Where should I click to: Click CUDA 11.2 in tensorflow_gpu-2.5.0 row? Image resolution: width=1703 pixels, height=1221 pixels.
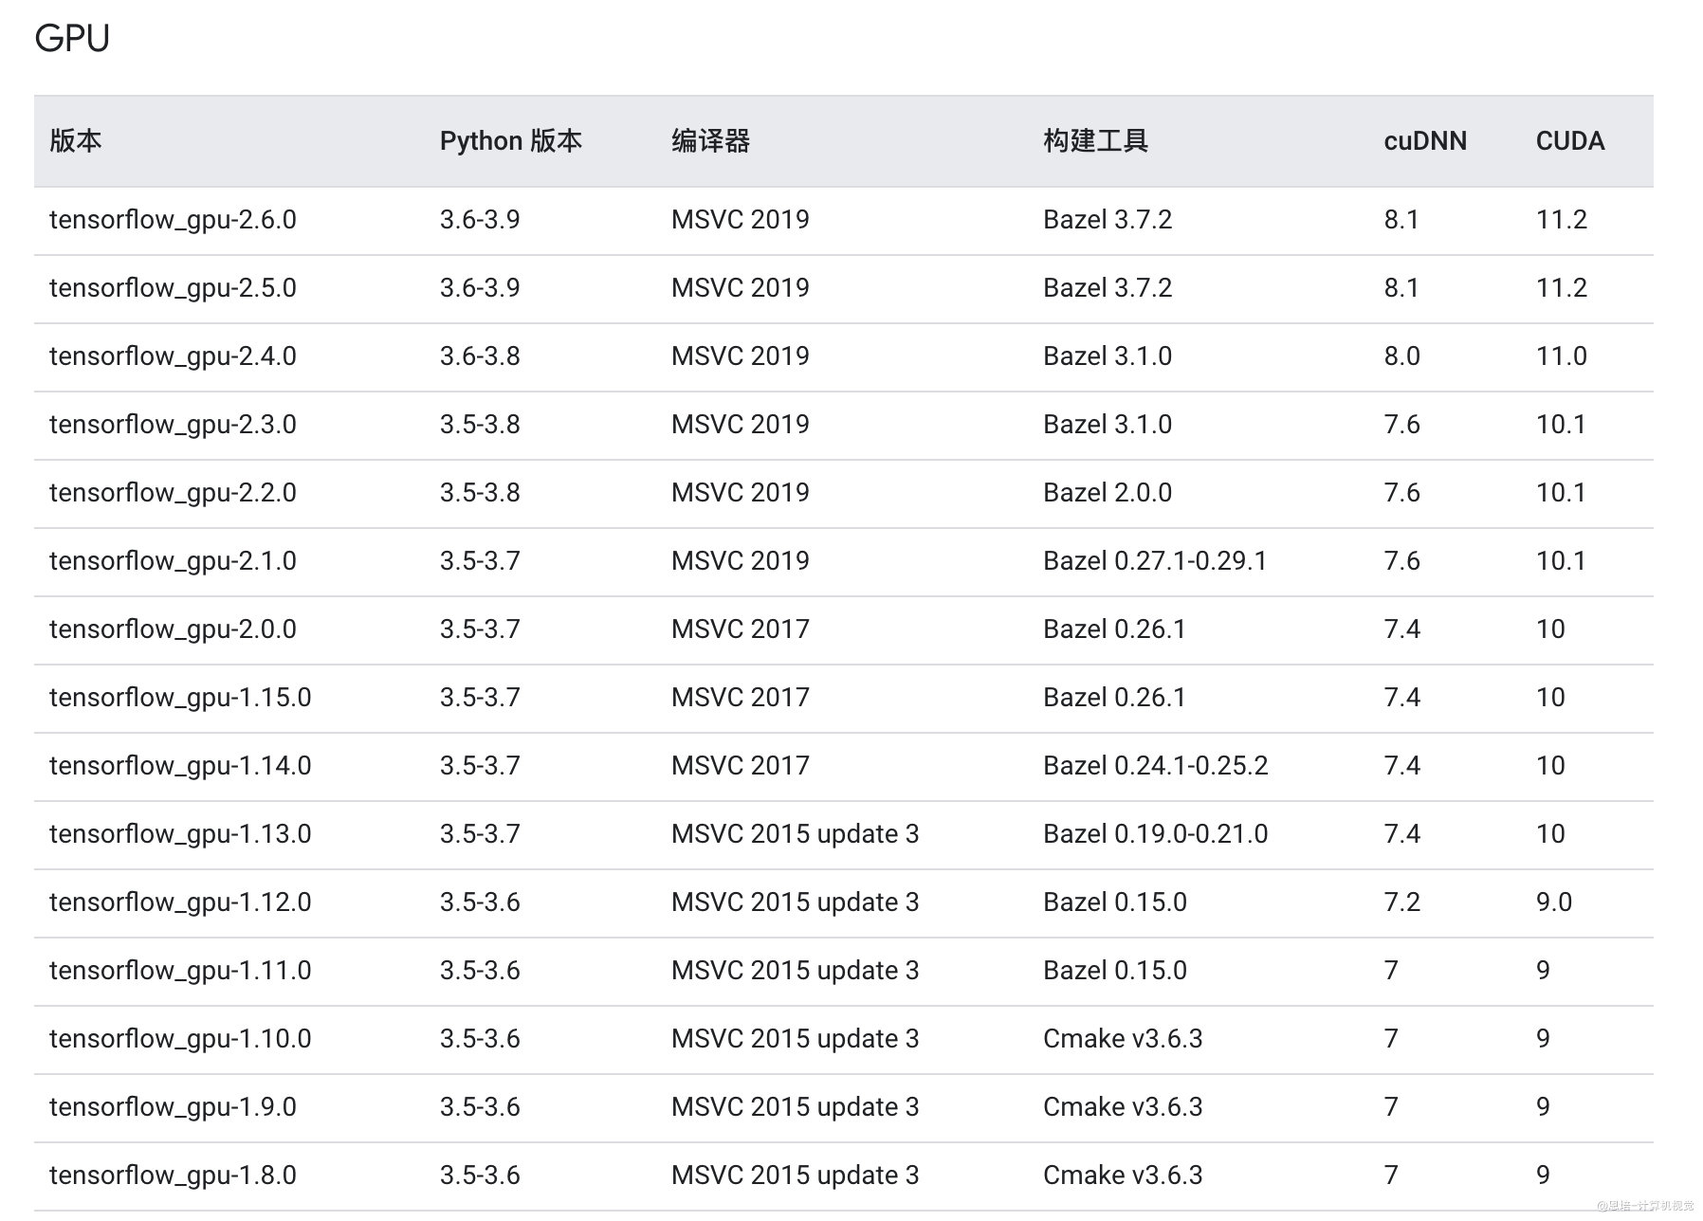(x=1562, y=288)
